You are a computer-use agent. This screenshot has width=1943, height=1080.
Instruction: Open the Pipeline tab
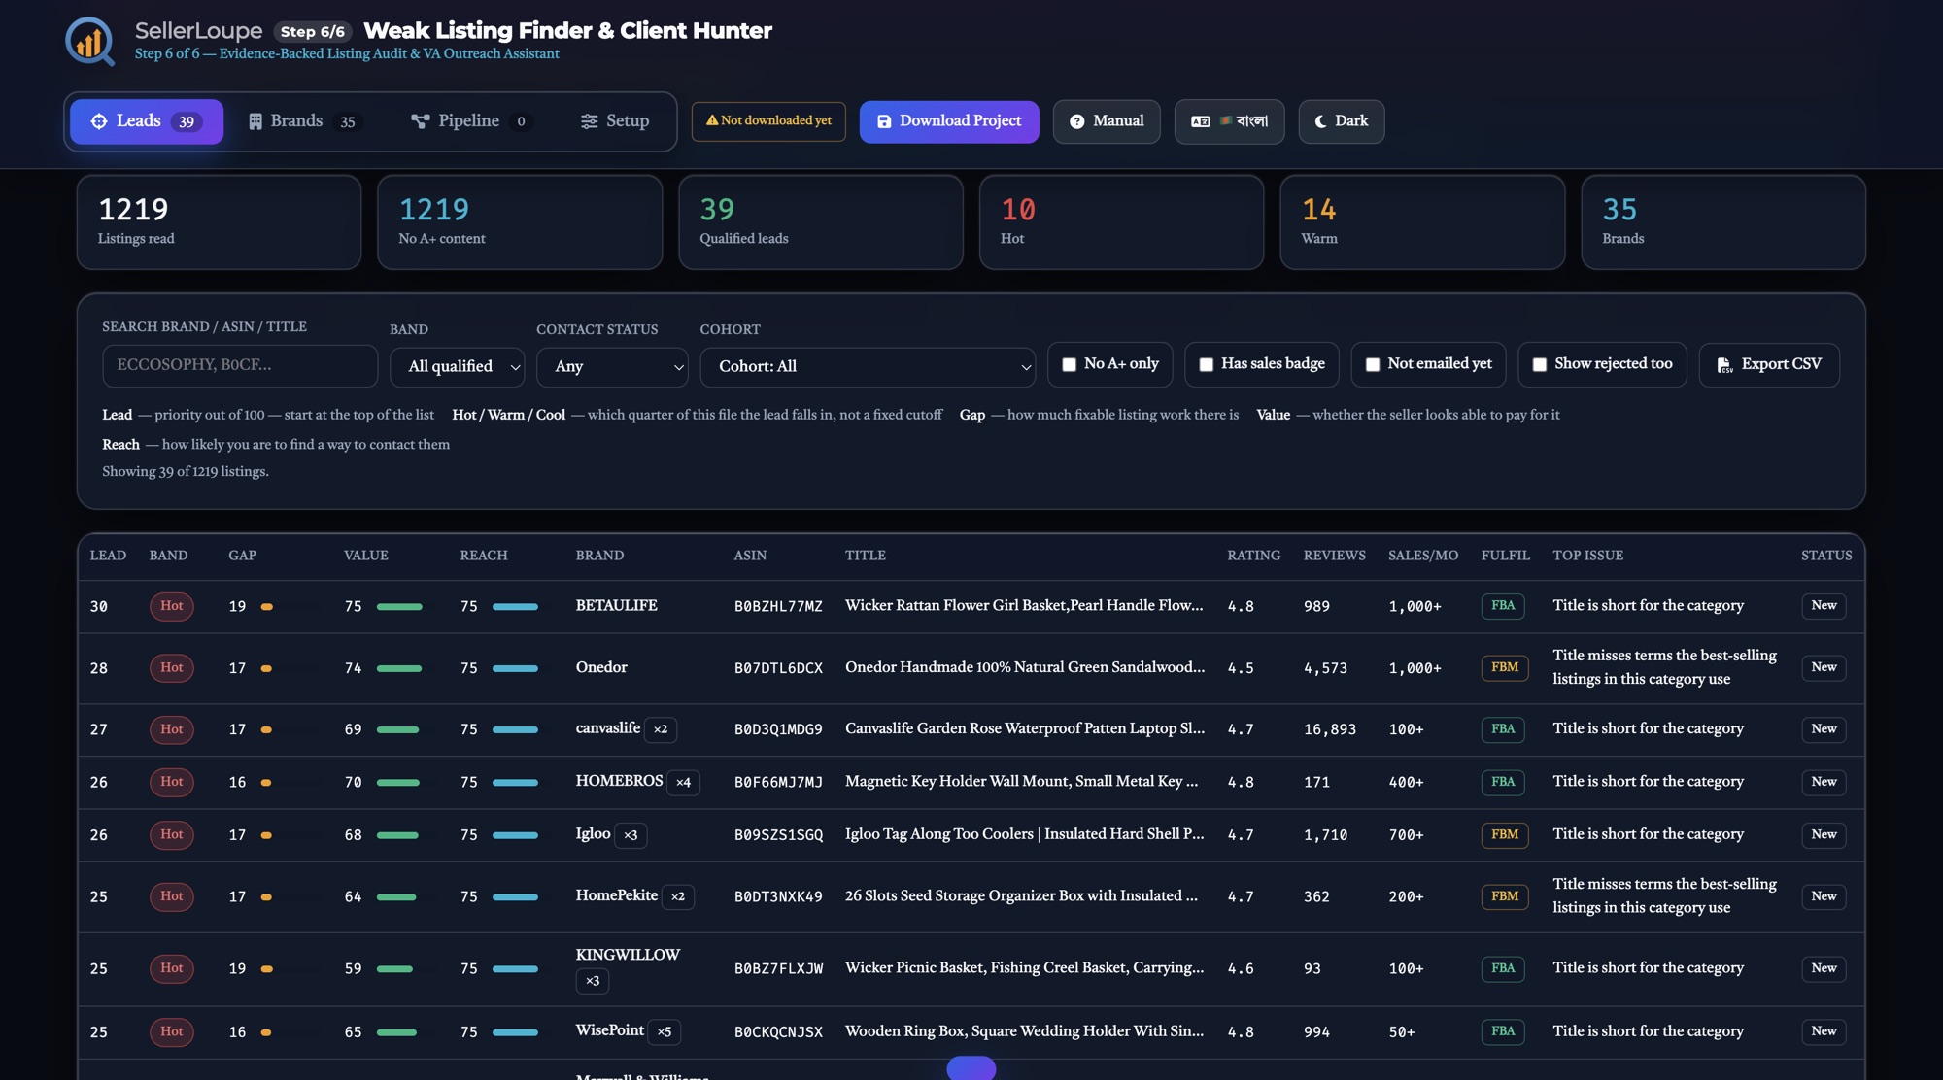point(471,121)
